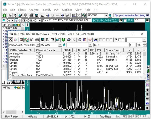Click the blue left-right arrows icon on right sidebar
Image resolution: width=151 pixels, height=119 pixels.
coord(147,103)
